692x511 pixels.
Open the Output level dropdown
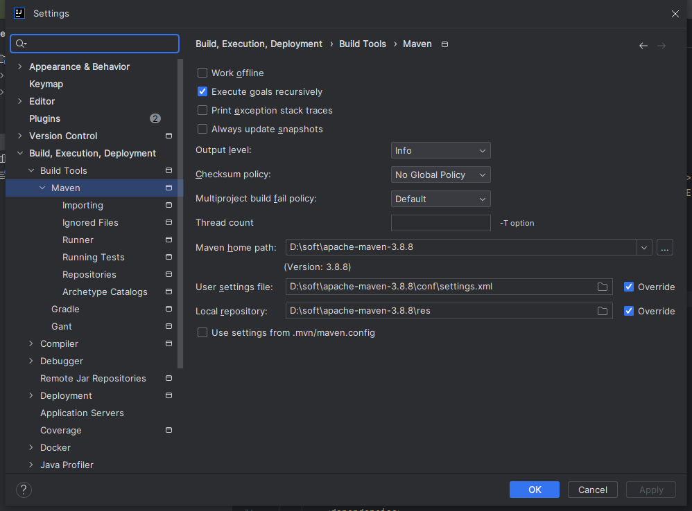[x=440, y=151]
